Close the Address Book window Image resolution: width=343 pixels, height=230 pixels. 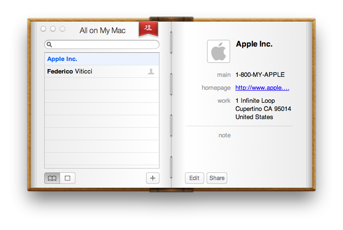click(x=43, y=29)
